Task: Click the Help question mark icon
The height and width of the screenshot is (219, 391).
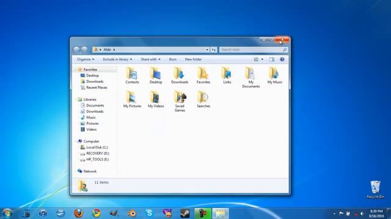Action: click(x=282, y=60)
